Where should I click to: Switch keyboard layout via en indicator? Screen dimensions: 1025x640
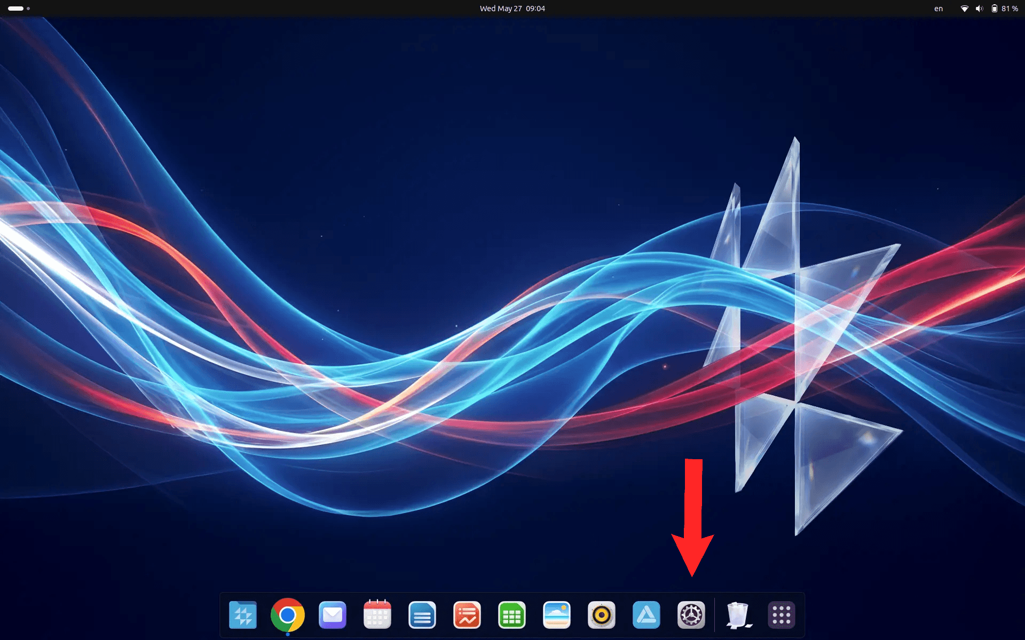pos(939,9)
